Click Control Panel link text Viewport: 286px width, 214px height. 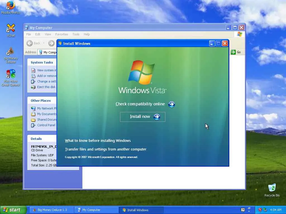(x=46, y=125)
